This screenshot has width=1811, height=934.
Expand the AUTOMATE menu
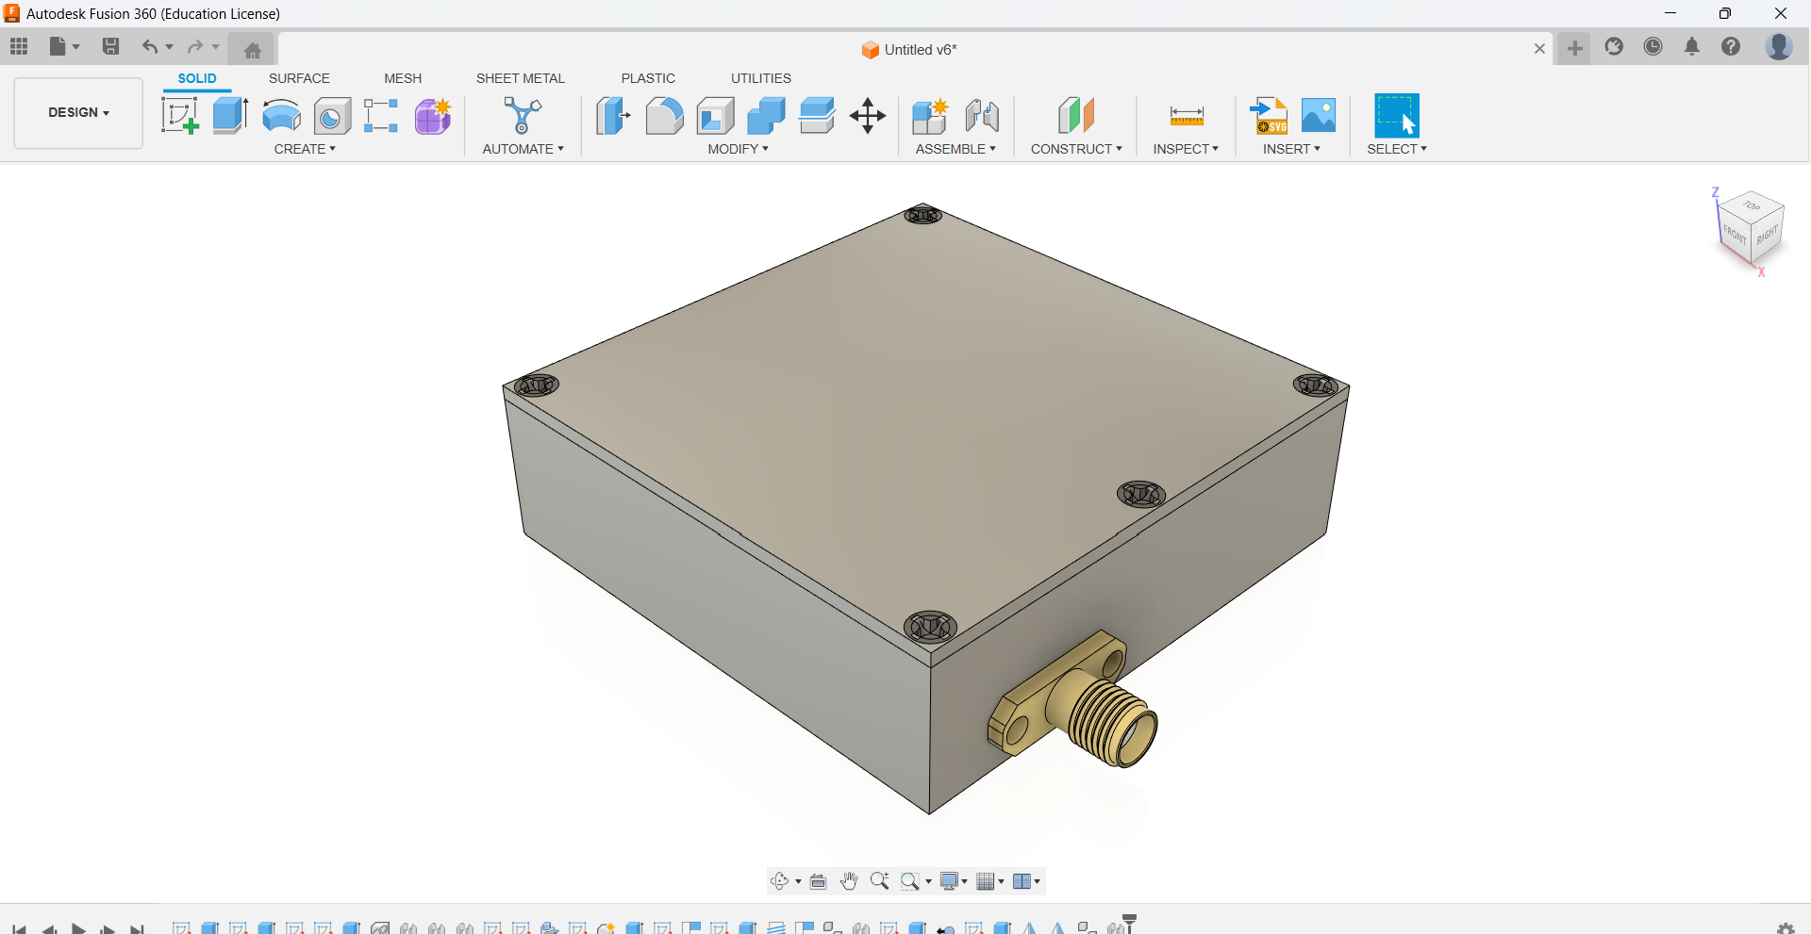click(523, 149)
